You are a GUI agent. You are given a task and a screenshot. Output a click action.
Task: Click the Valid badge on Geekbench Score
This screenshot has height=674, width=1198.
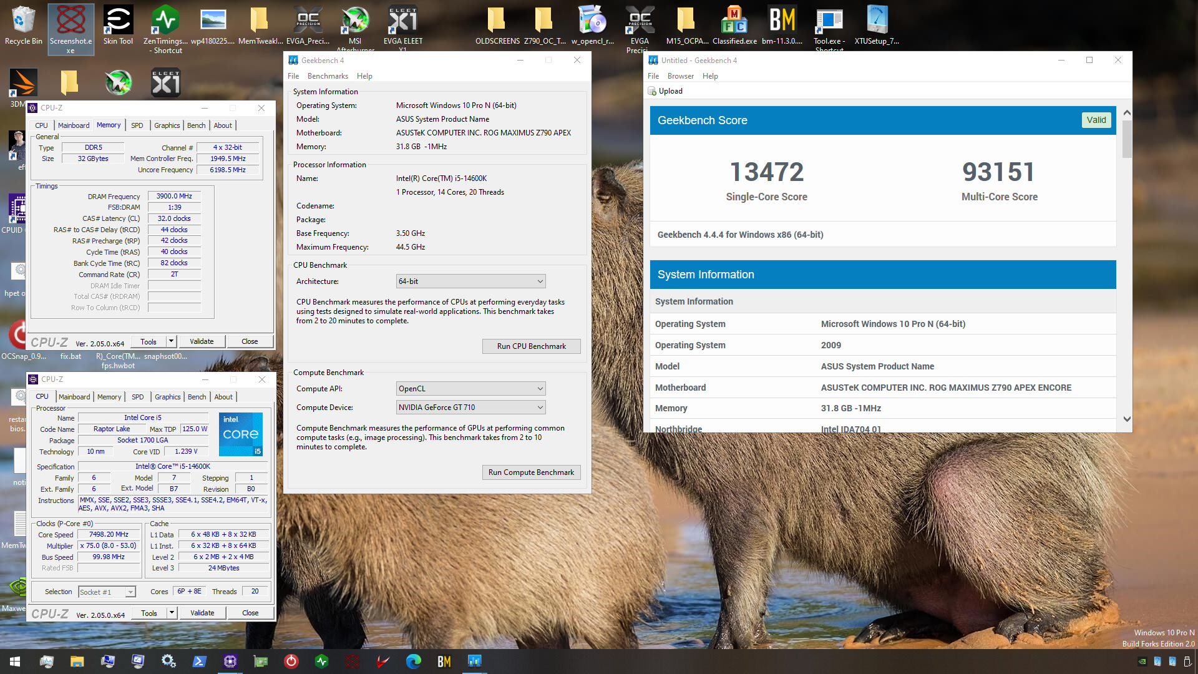(x=1096, y=120)
